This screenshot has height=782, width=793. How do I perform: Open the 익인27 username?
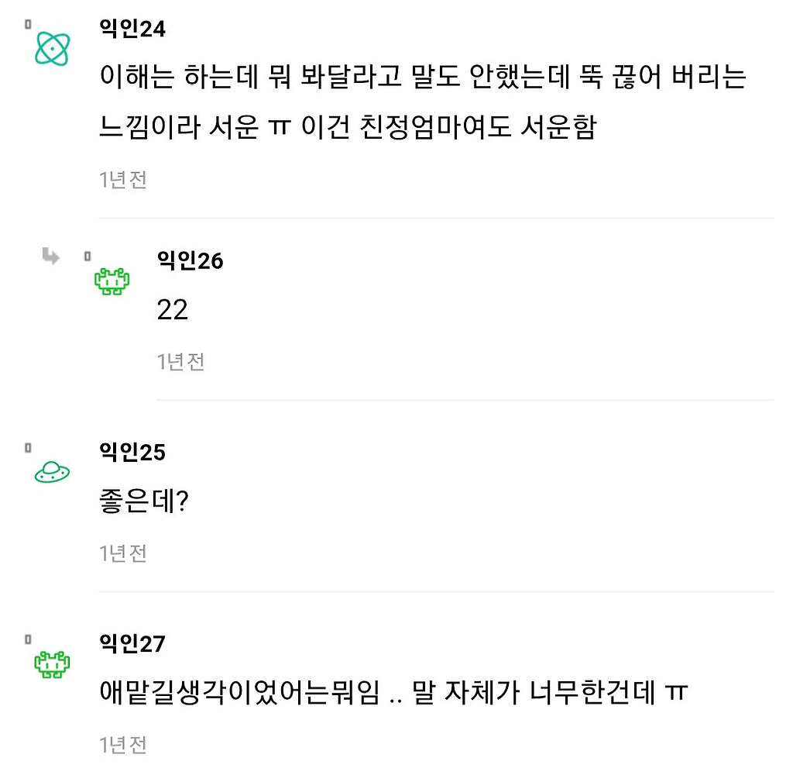[132, 643]
